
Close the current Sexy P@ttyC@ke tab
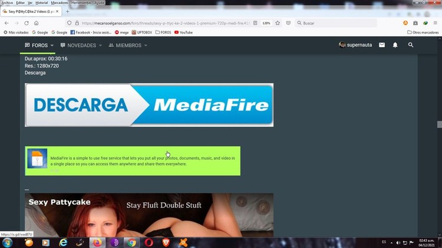pyautogui.click(x=57, y=12)
